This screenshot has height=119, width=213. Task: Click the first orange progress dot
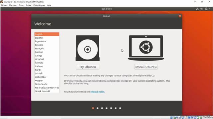point(93,108)
